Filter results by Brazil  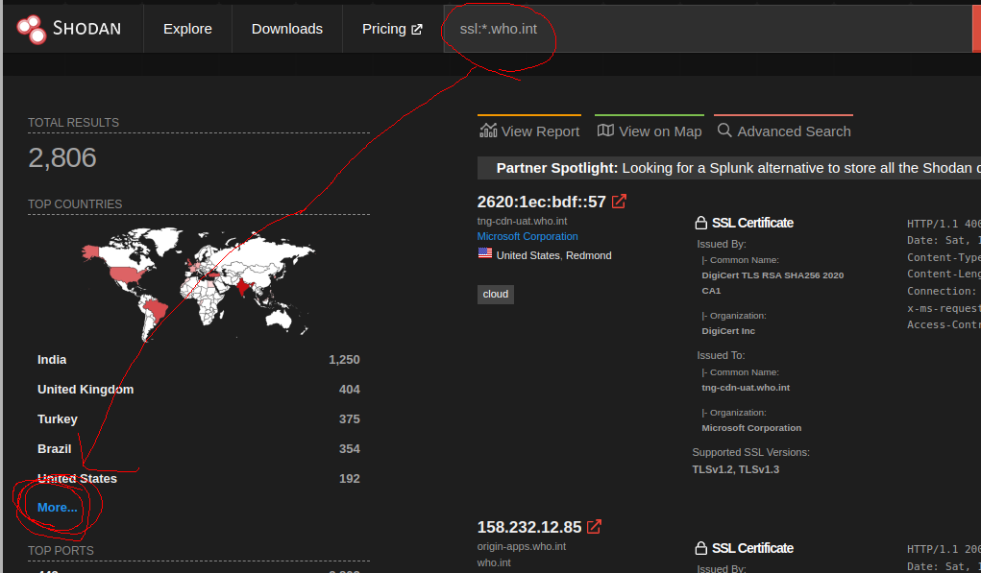click(55, 448)
